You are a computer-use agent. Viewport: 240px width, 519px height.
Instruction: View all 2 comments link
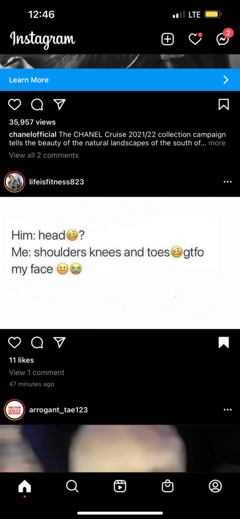click(x=44, y=155)
